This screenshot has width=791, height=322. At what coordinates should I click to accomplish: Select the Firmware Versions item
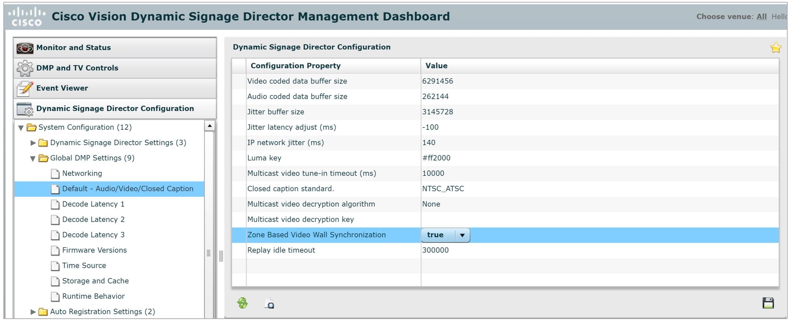tap(94, 250)
